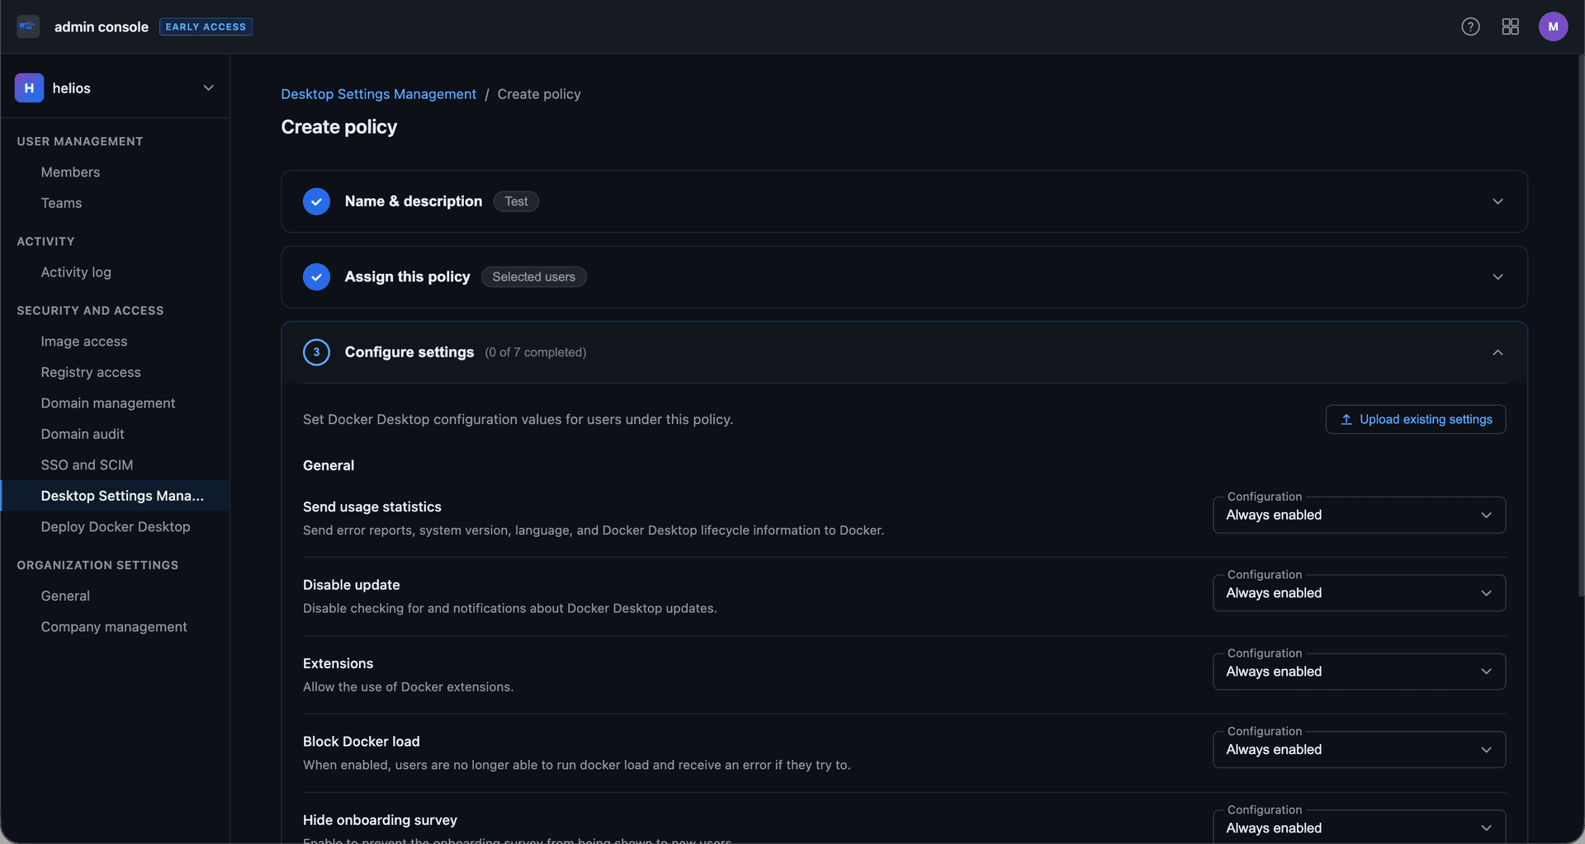Open Desktop Settings Management breadcrumb link

378,94
